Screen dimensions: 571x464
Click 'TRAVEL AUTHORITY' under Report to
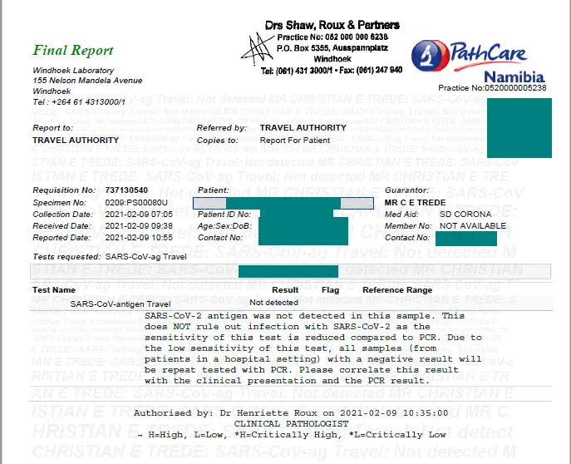(76, 141)
